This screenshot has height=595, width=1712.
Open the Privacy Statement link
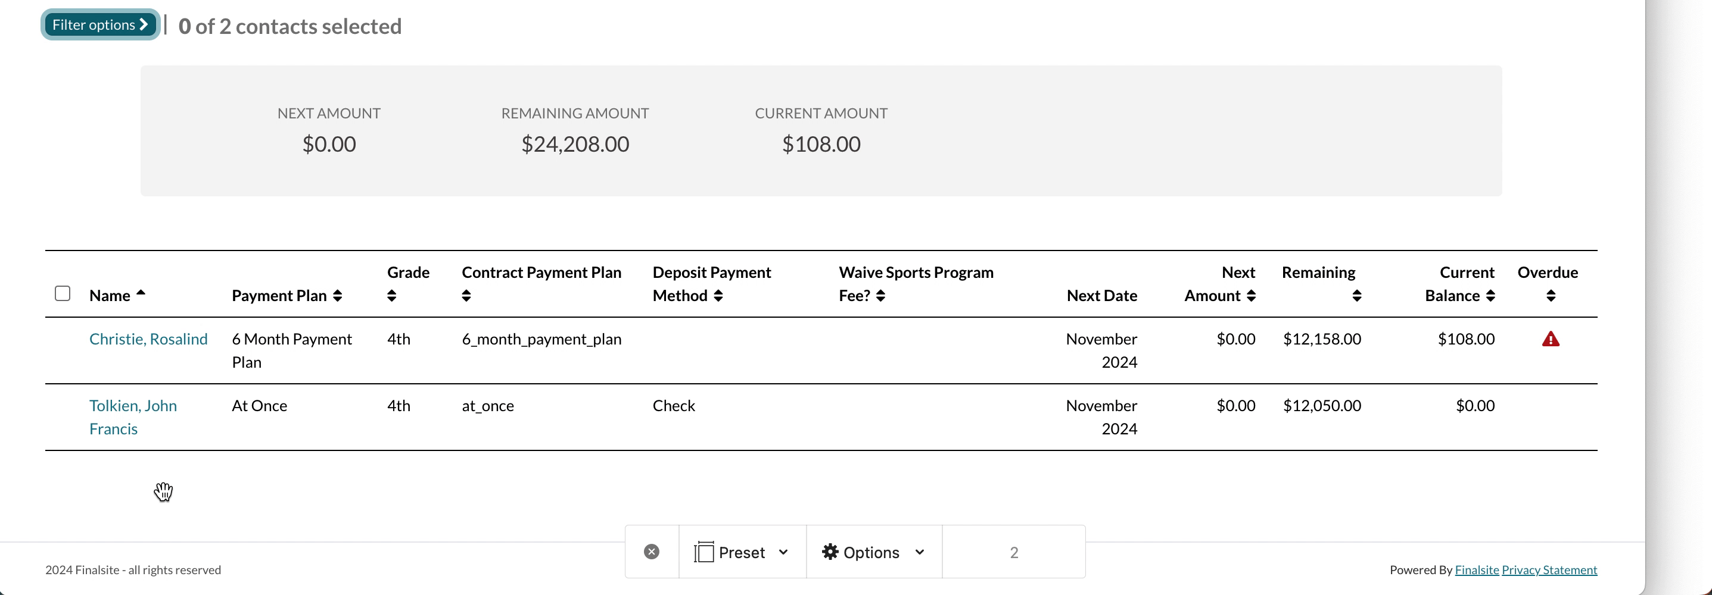point(1549,570)
